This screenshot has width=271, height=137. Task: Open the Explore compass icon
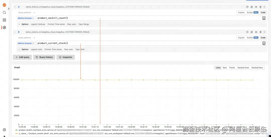click(x=4, y=27)
